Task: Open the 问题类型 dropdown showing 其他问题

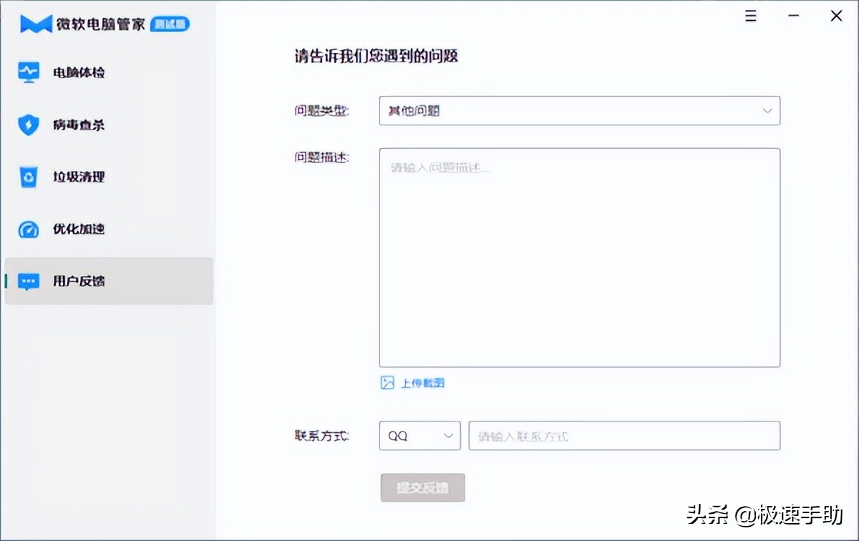Action: point(580,110)
